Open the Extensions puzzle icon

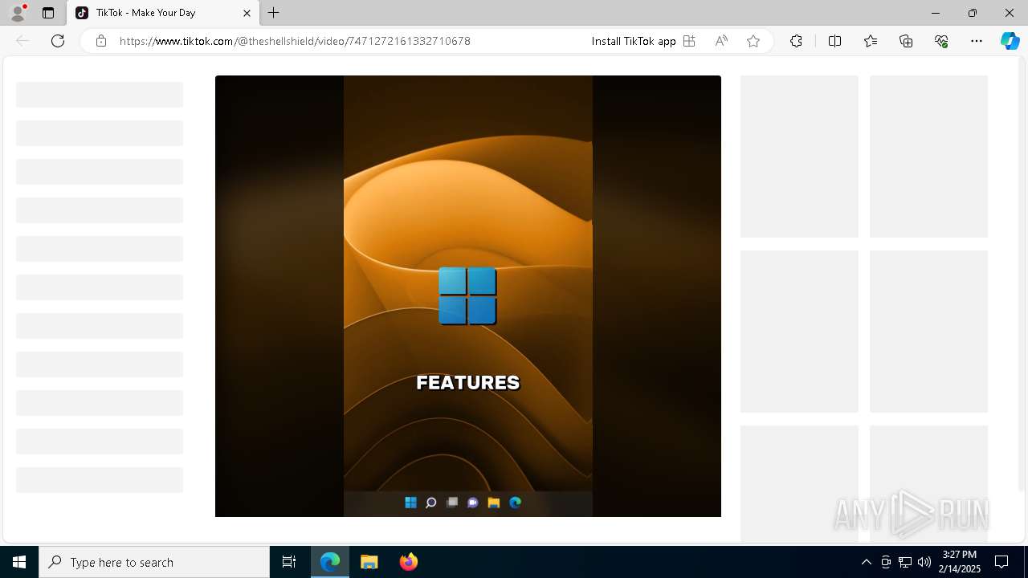coord(796,41)
